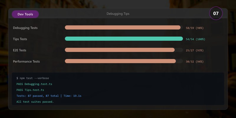Select the Debugging Tips title
Image resolution: width=236 pixels, height=118 pixels.
[x=118, y=14]
